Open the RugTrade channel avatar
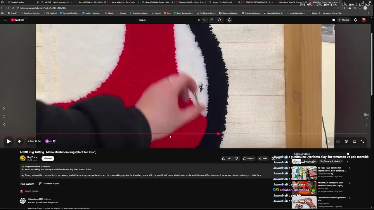The width and height of the screenshot is (374, 210). point(22,158)
